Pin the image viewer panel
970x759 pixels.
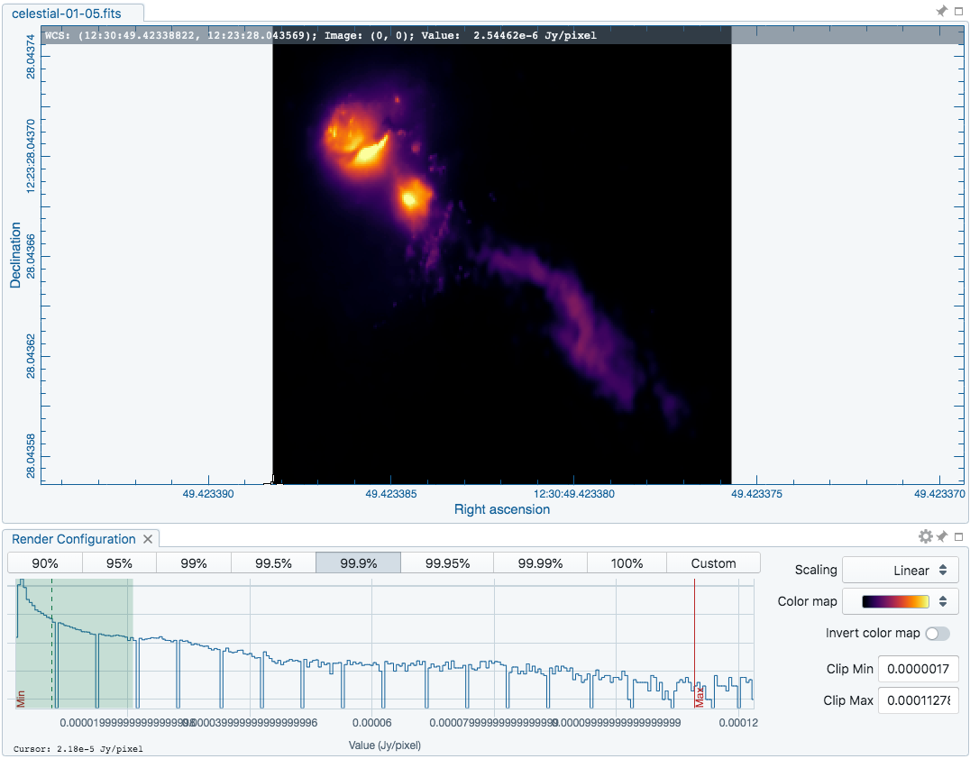(x=941, y=11)
